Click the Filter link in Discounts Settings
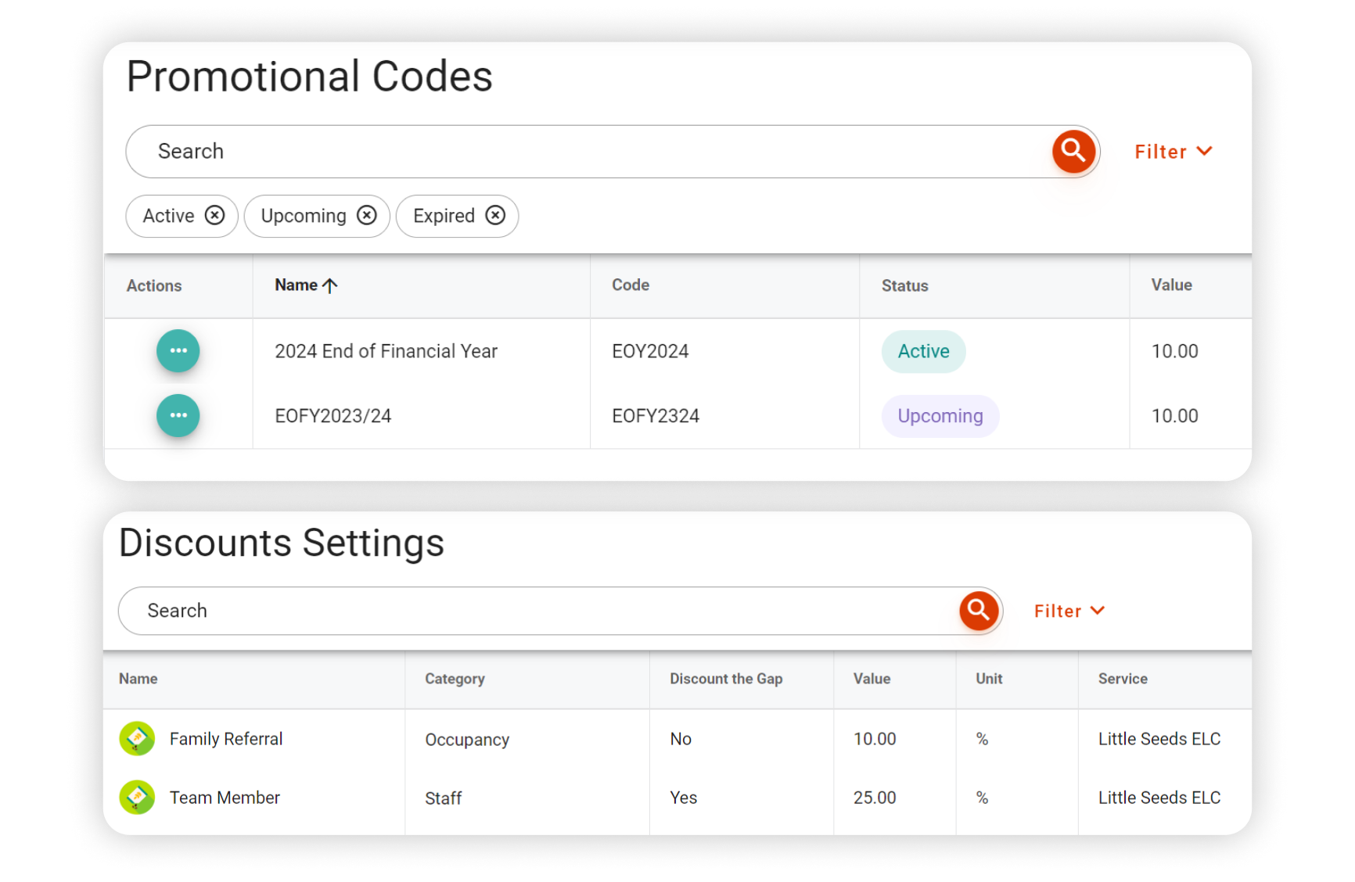The height and width of the screenshot is (882, 1355). (1058, 611)
